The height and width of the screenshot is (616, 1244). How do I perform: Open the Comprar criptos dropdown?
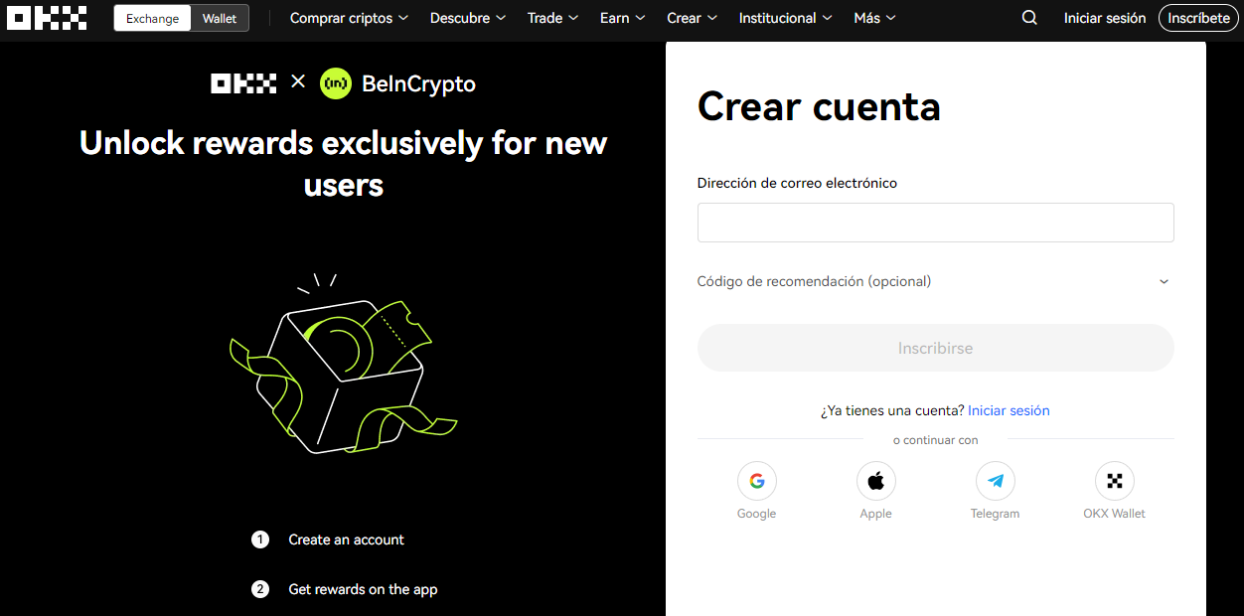pyautogui.click(x=349, y=18)
